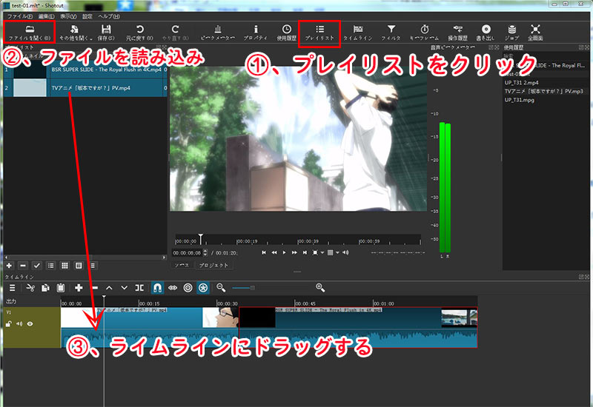
Task: Click the timeline cut scissors icon
Action: coord(30,288)
